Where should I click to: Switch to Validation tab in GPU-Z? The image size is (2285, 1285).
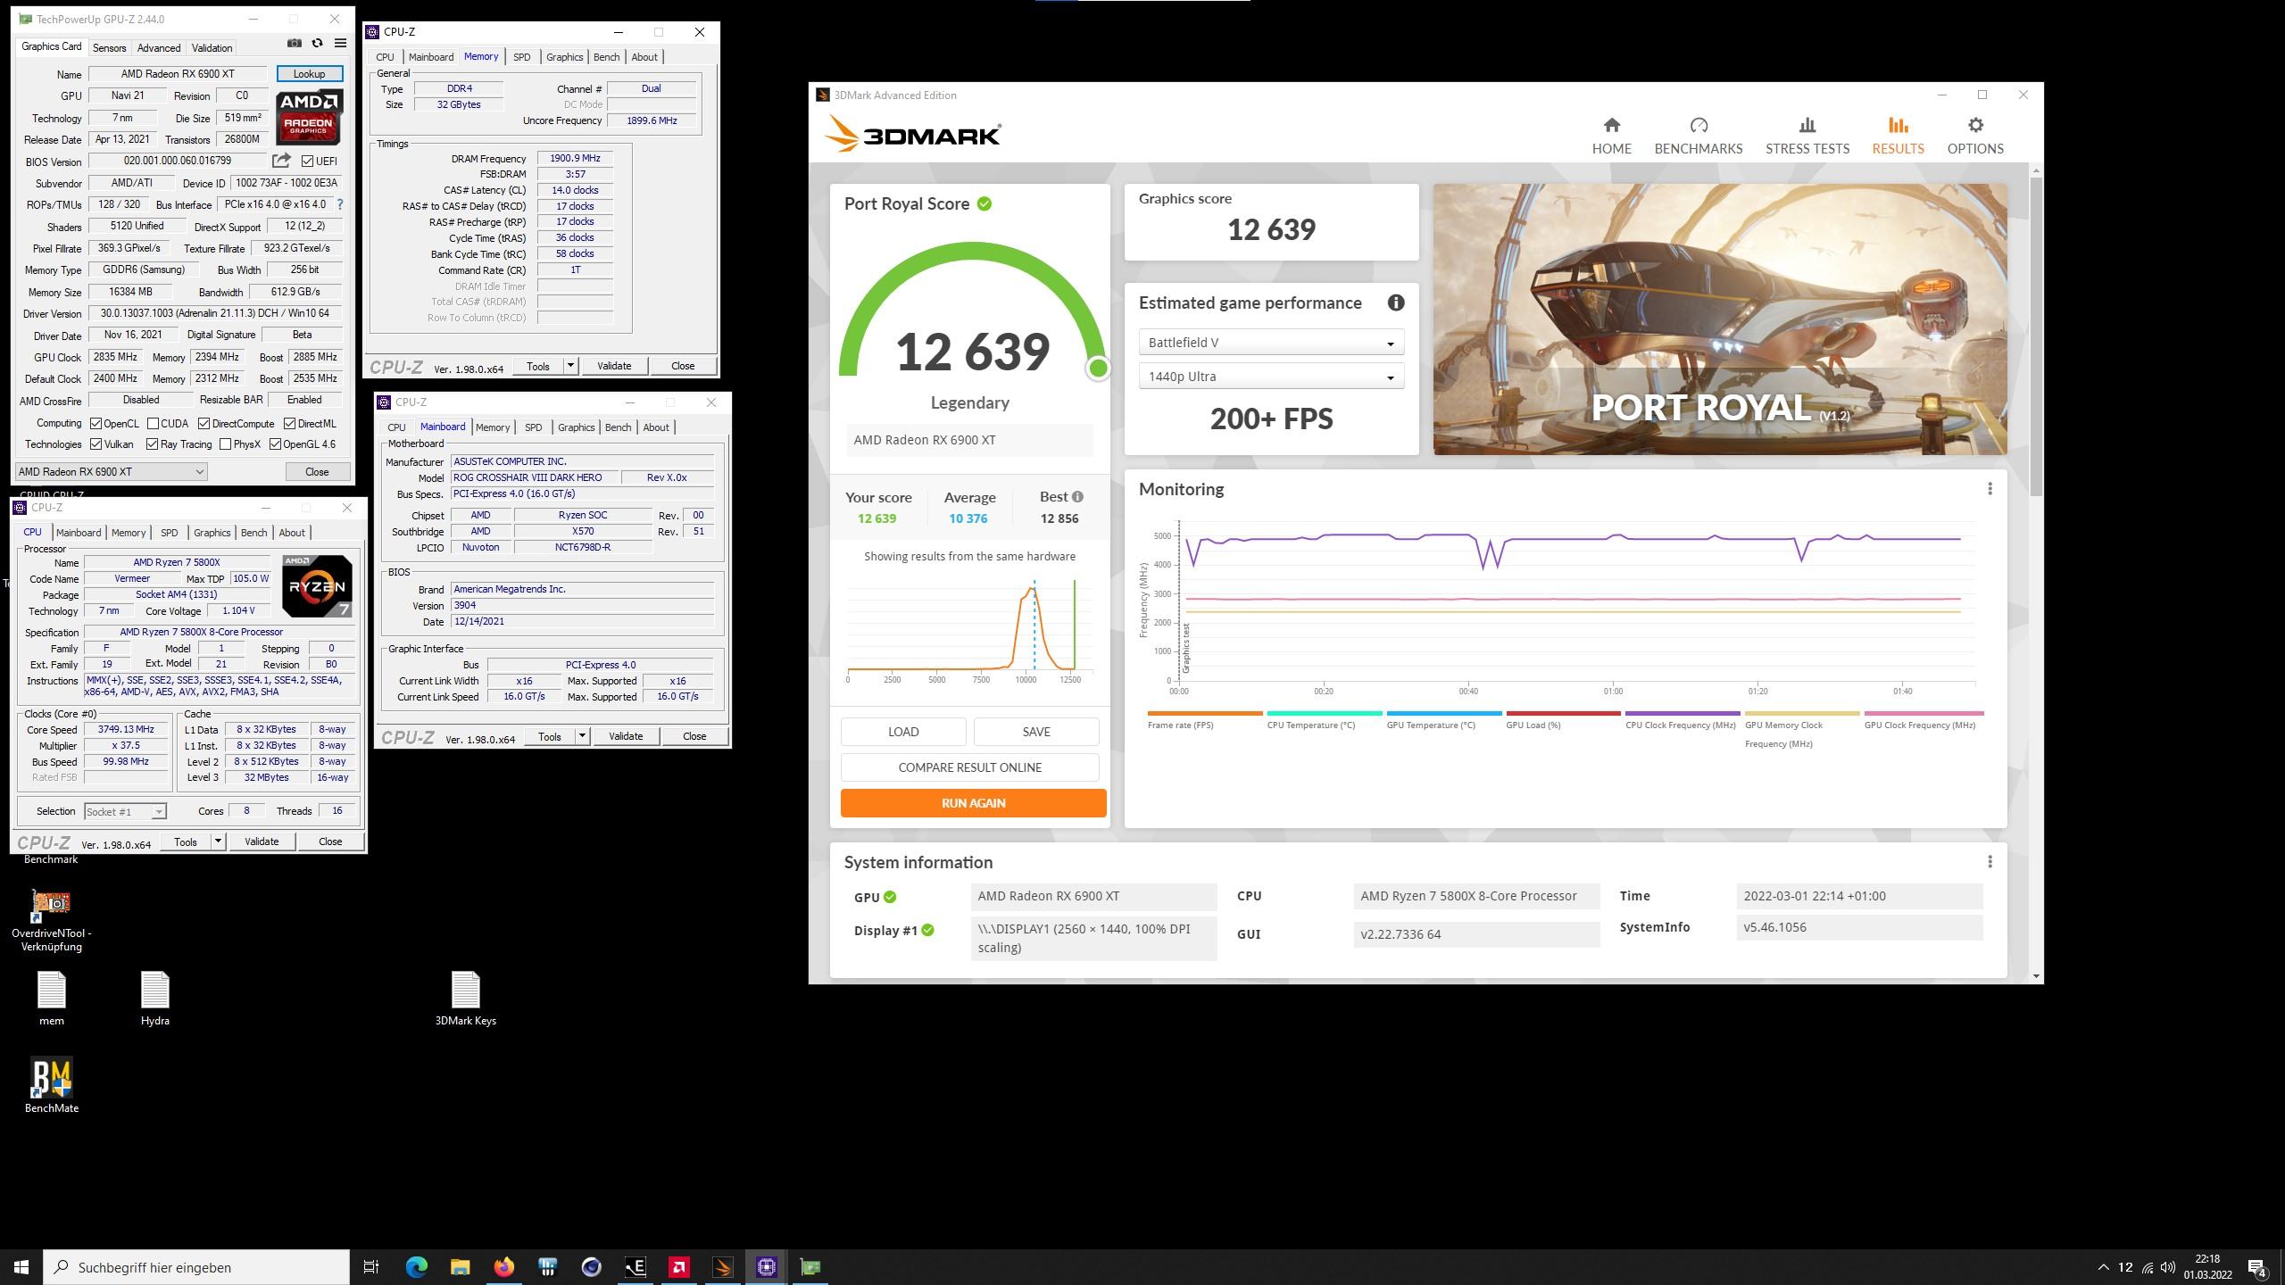(x=212, y=48)
